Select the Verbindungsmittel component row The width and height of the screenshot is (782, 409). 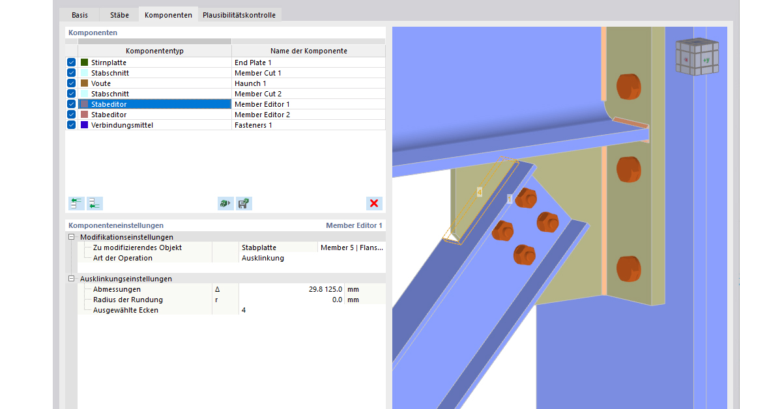225,125
